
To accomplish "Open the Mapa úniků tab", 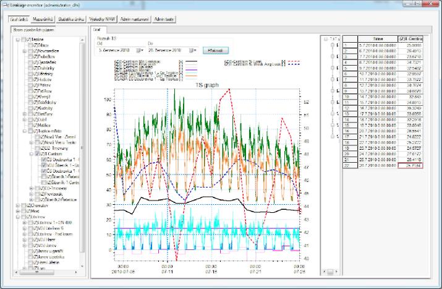I will 43,19.
